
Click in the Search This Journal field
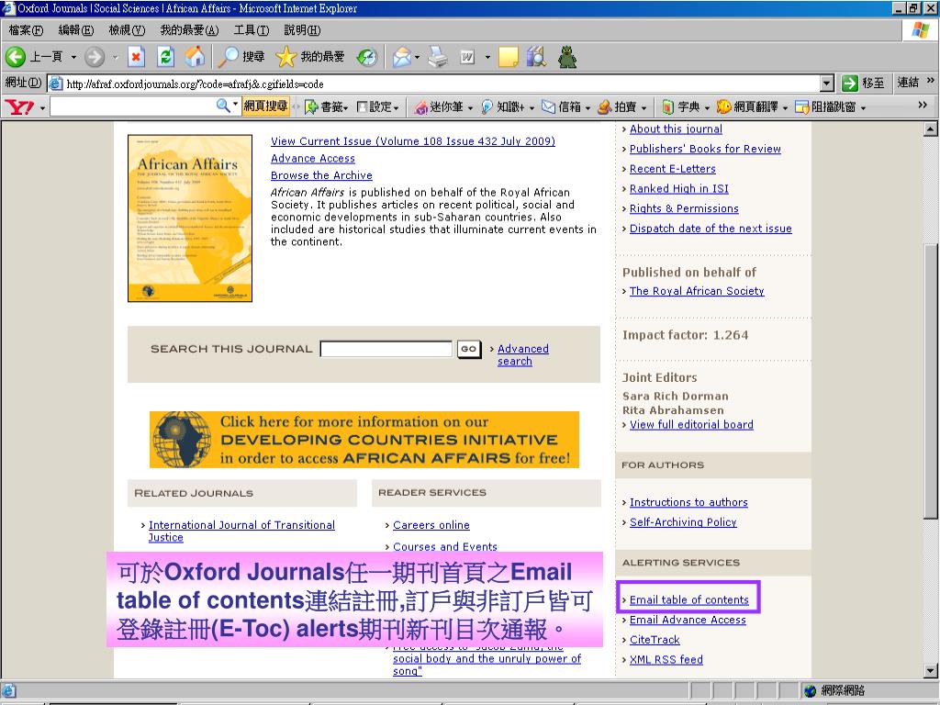[x=386, y=349]
